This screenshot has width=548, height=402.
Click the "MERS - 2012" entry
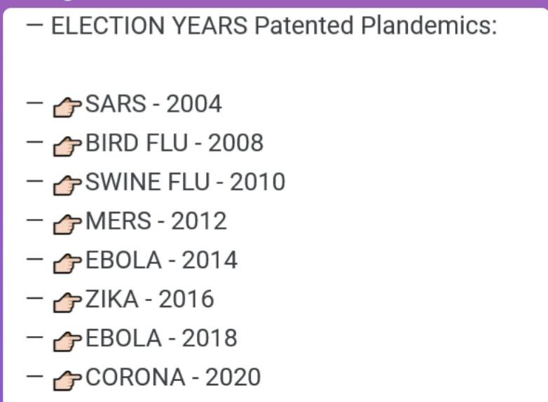156,222
